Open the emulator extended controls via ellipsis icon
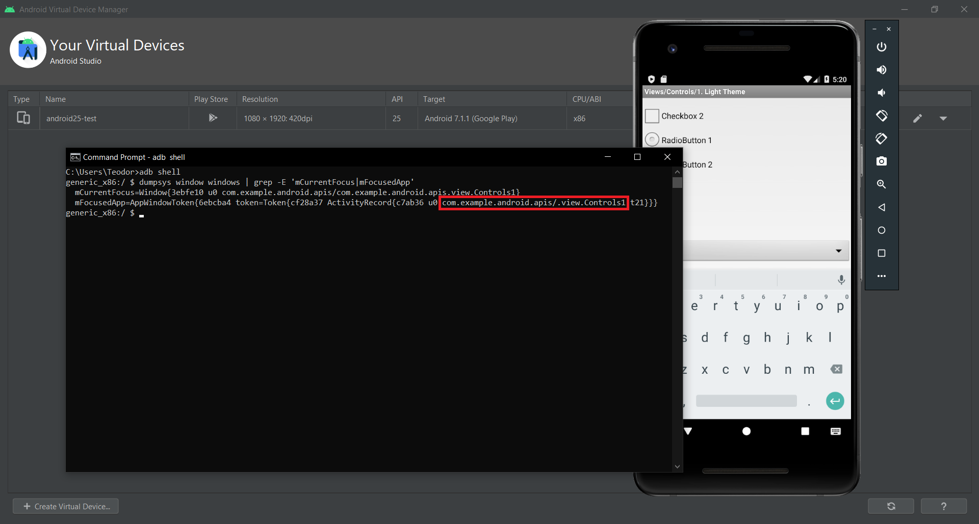Viewport: 979px width, 524px height. (882, 276)
